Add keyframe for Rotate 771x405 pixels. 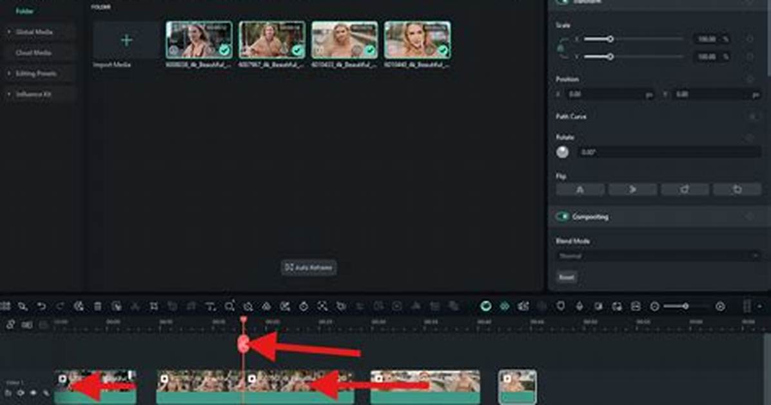(x=749, y=137)
